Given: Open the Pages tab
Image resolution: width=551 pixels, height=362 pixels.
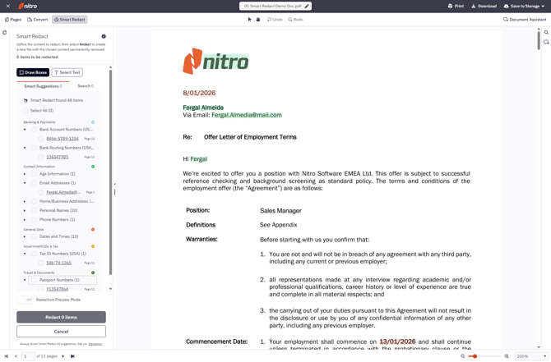Looking at the screenshot, I should point(13,20).
